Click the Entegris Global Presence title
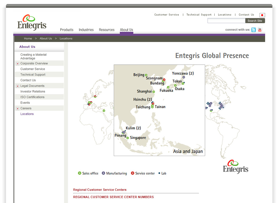This screenshot has width=278, height=203. pos(212,56)
